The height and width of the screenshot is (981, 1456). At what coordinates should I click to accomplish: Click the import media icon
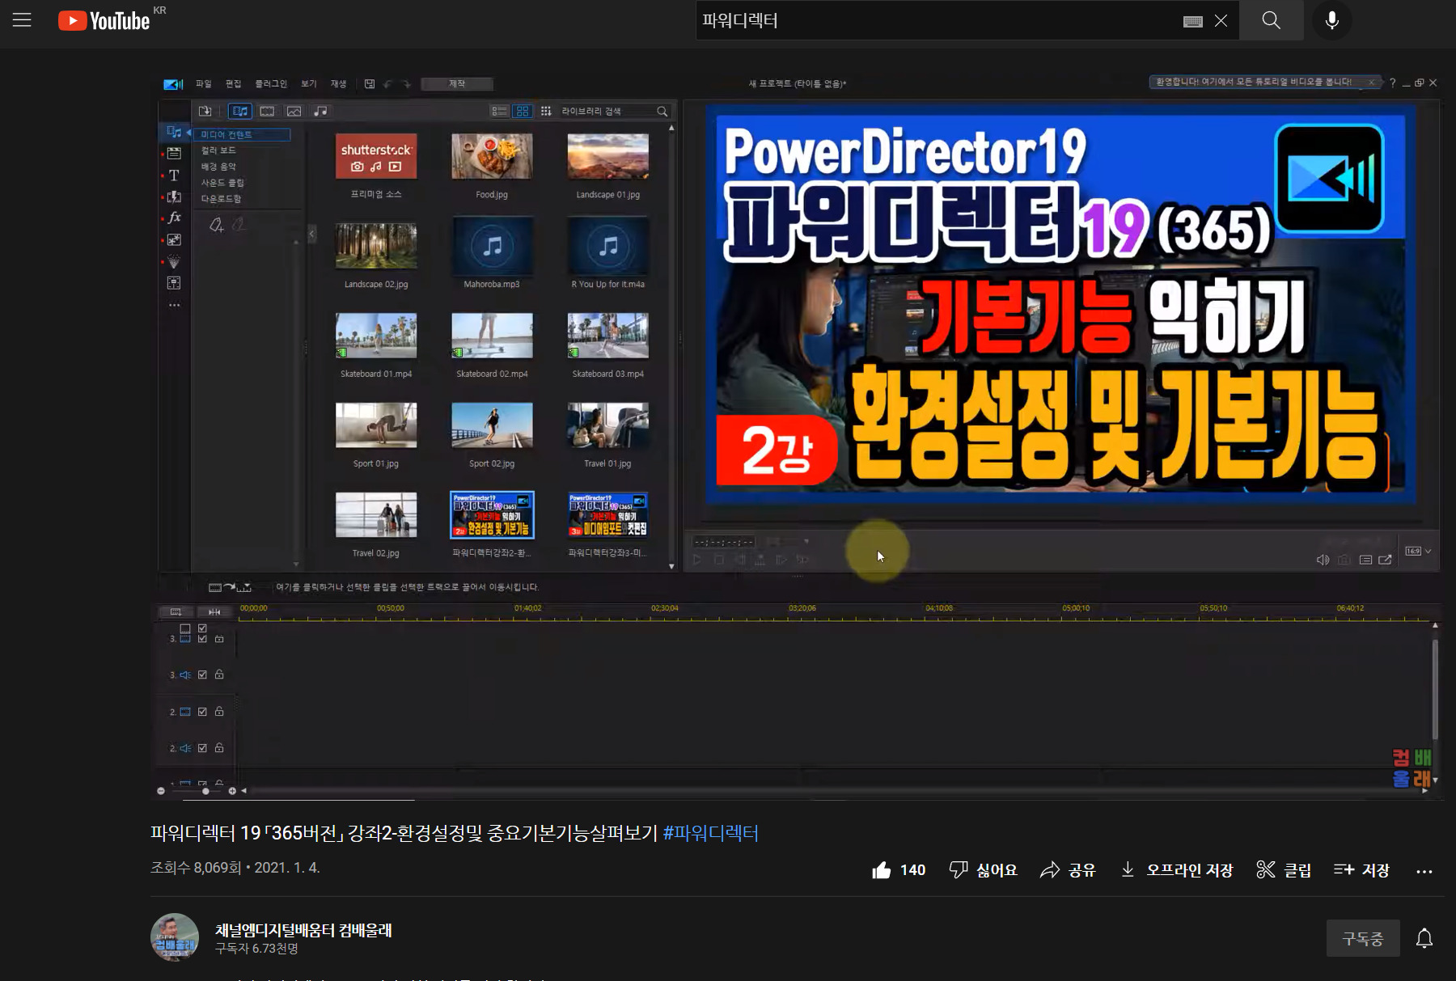point(205,111)
